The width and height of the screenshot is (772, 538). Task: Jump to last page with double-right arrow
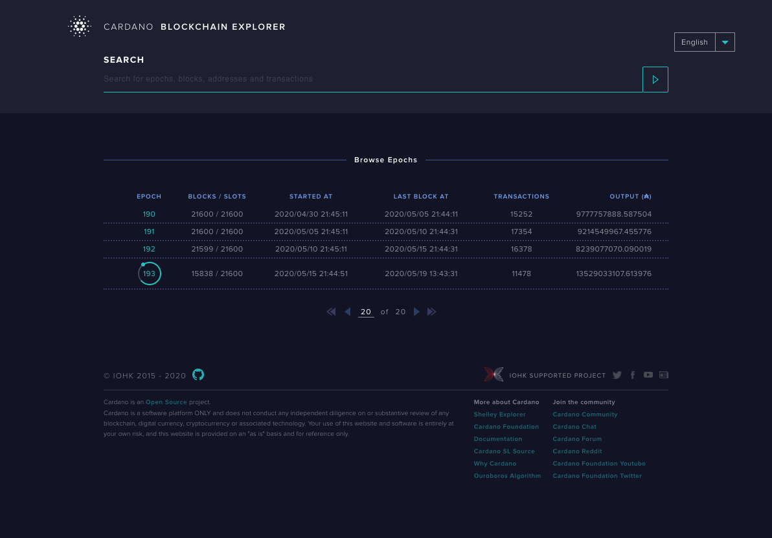click(432, 312)
